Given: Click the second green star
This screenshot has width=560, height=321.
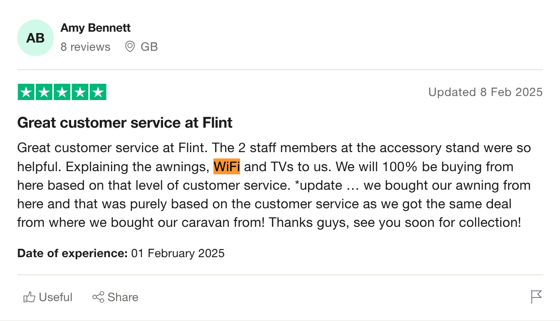Looking at the screenshot, I should [44, 92].
